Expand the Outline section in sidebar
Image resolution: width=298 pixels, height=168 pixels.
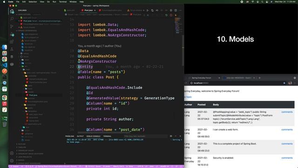[x=22, y=144]
